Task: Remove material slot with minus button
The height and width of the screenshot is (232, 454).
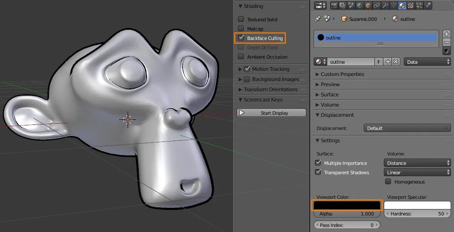Action: click(x=447, y=42)
